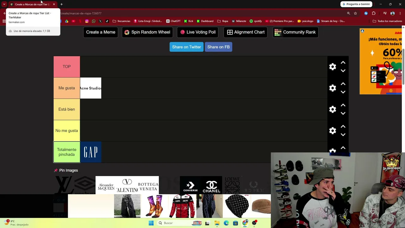Open the Dashboard bookmark
The image size is (405, 228).
click(x=205, y=21)
